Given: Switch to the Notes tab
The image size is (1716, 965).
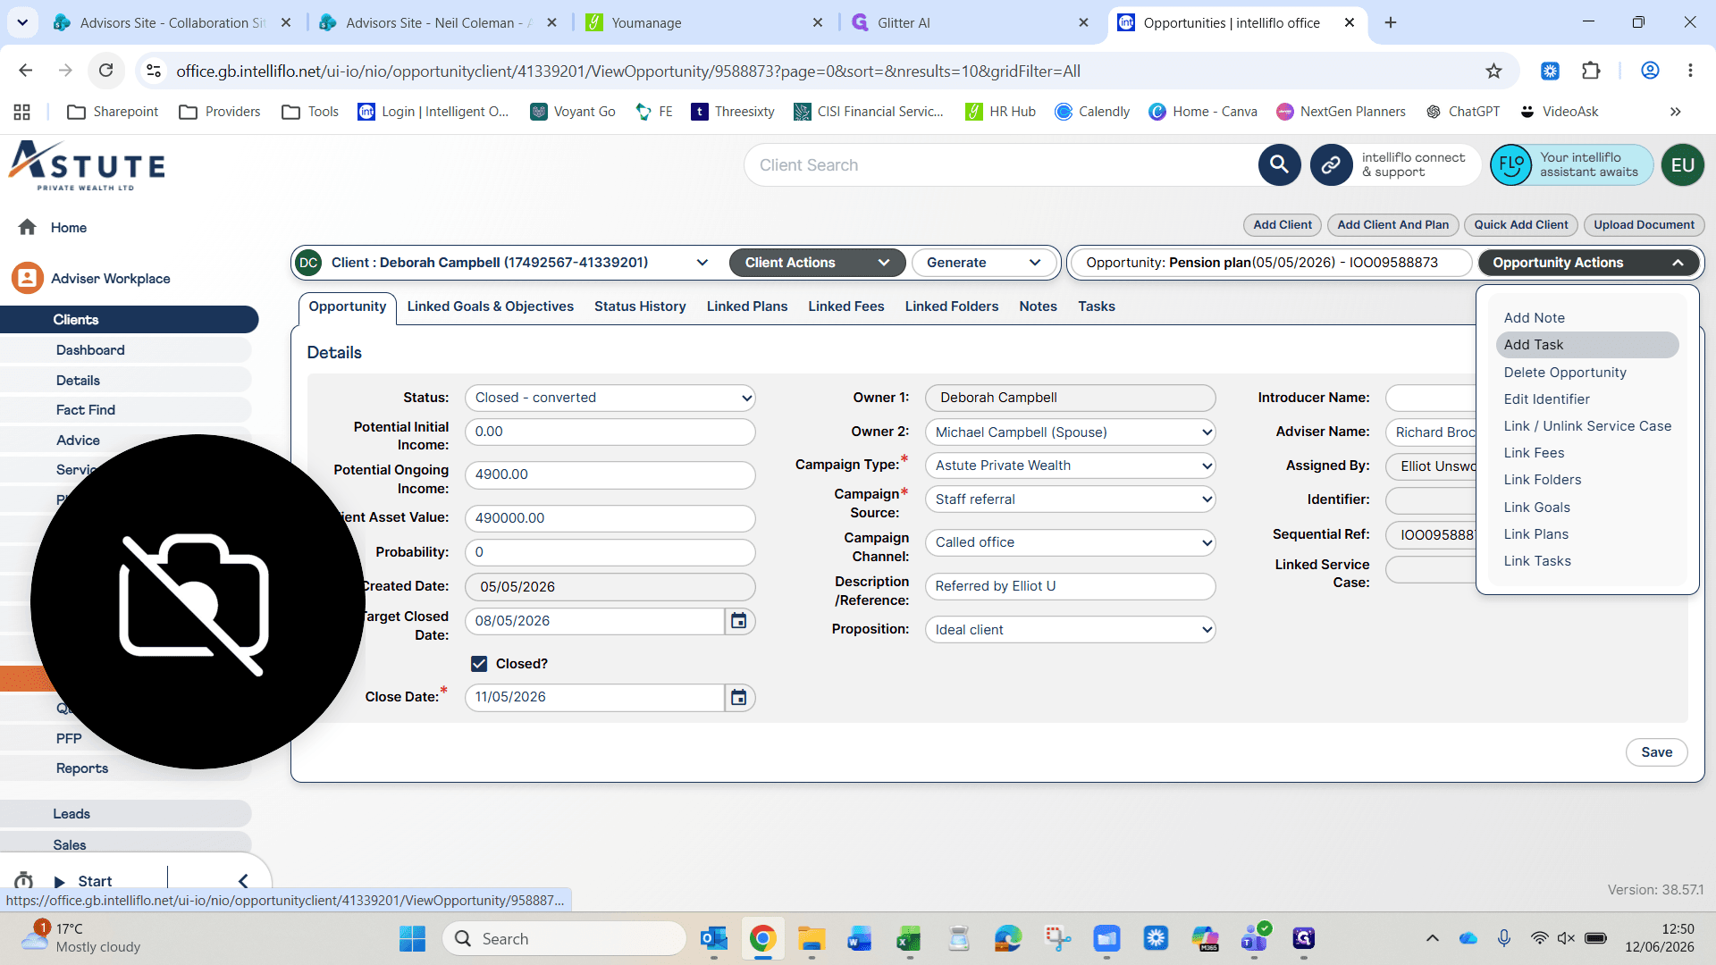Looking at the screenshot, I should pyautogui.click(x=1038, y=306).
